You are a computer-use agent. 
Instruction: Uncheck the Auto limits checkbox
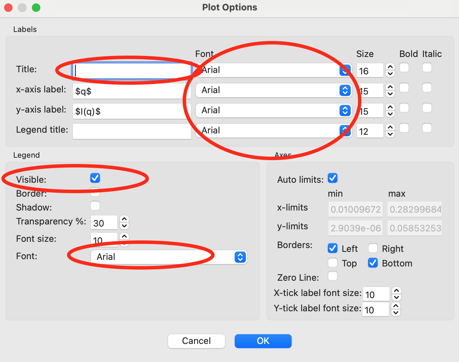click(333, 178)
